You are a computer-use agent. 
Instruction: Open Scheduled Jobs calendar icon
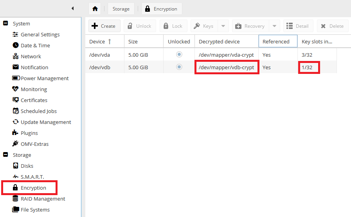[x=16, y=111]
